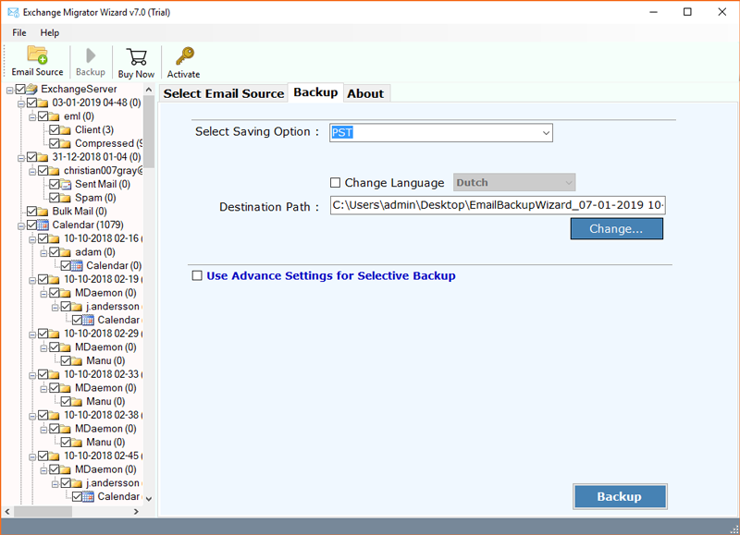Click the Calendar (0) icon under adam
Screen dimensions: 740x535
(77, 266)
